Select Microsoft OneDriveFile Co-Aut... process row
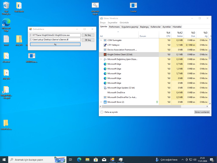This screenshot has height=163, width=217. 154,97
